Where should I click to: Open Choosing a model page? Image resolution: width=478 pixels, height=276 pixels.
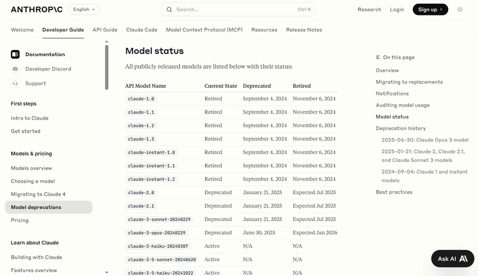[33, 181]
